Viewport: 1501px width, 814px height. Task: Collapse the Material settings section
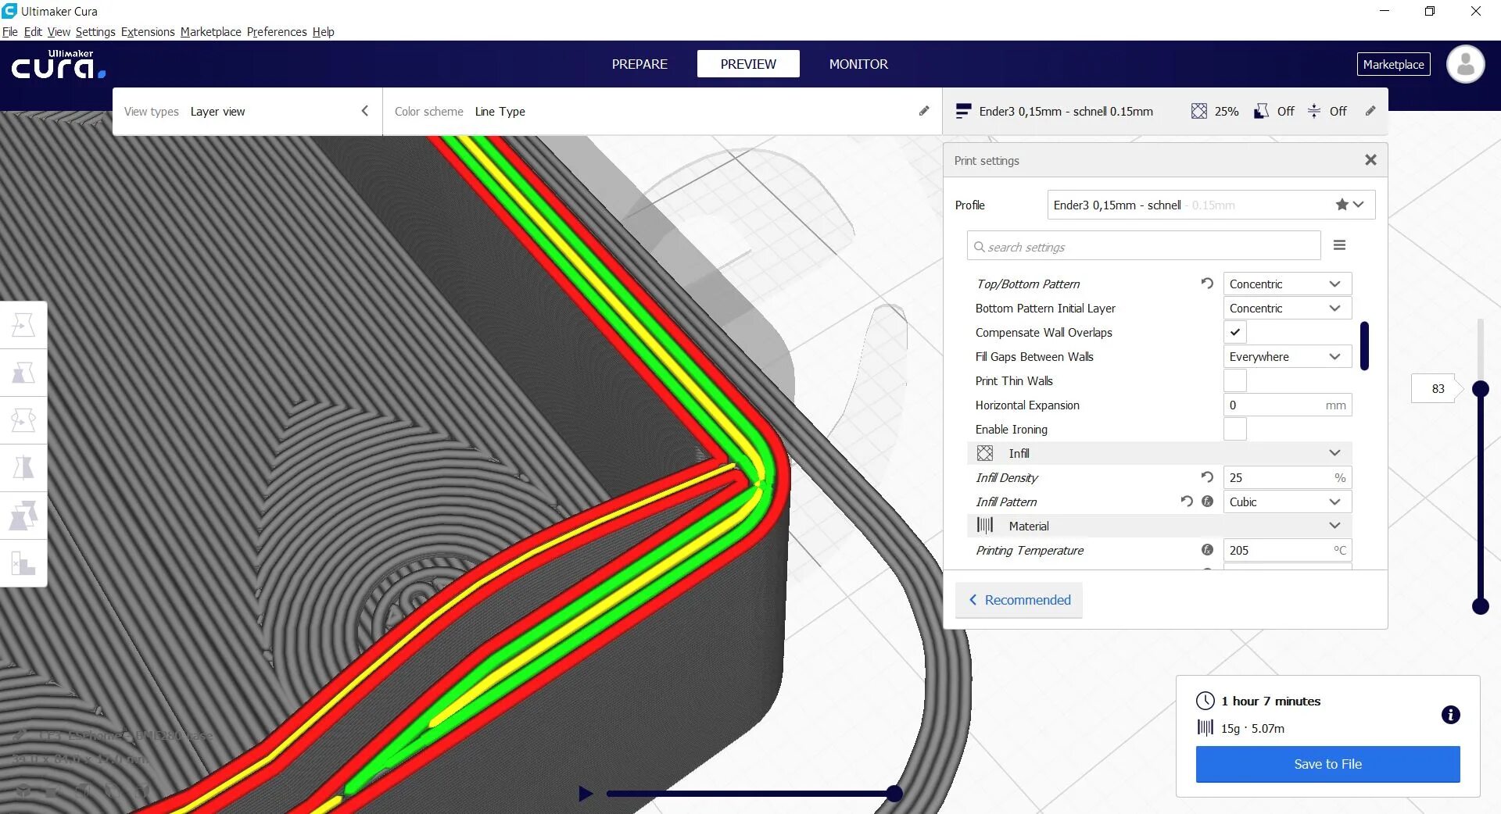tap(1159, 526)
